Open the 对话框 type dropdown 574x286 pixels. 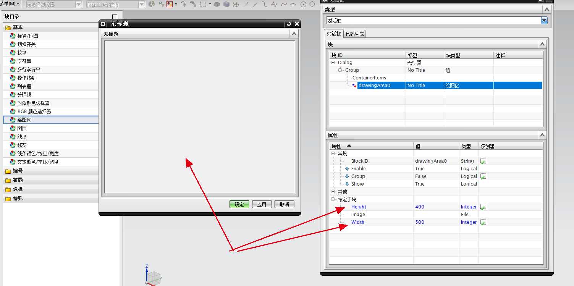tap(544, 21)
